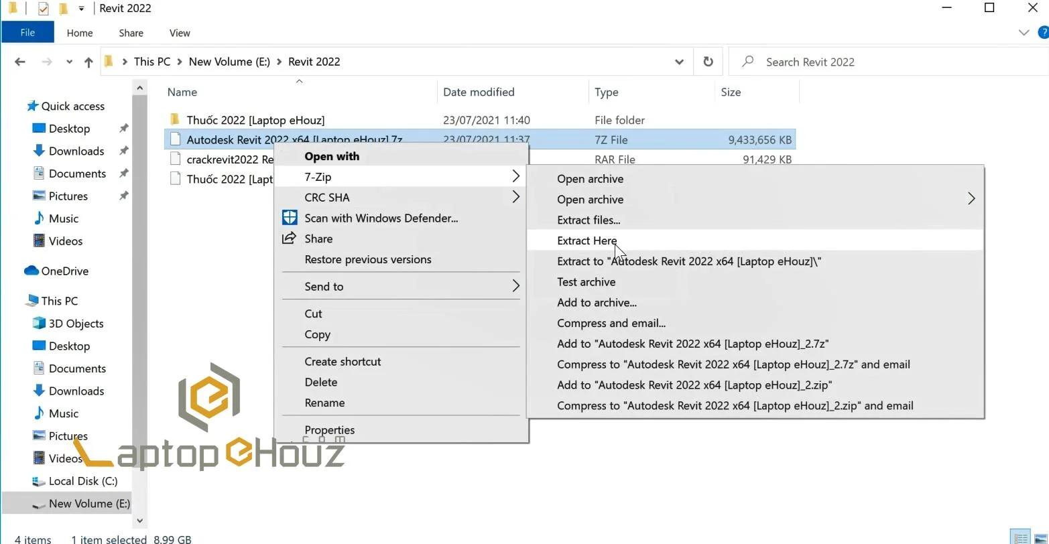Open Properties from context menu
The image size is (1049, 544).
pyautogui.click(x=401, y=430)
